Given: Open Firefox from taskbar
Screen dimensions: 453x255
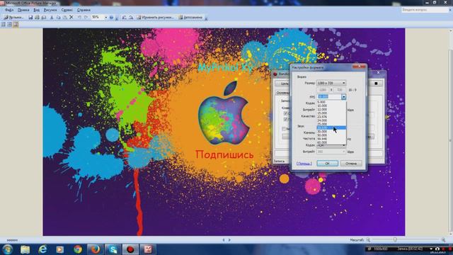Looking at the screenshot, I should [x=95, y=249].
